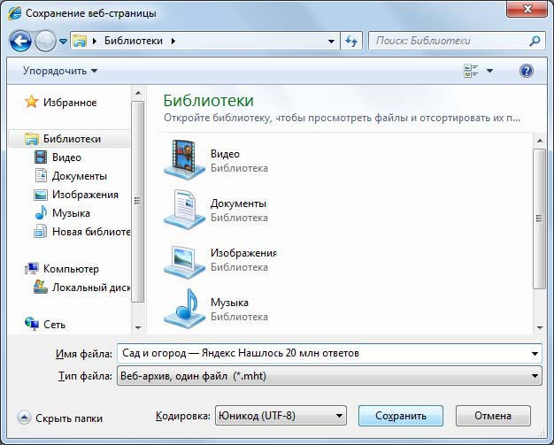Image resolution: width=554 pixels, height=445 pixels.
Task: Click the library icon beside Новая библиотека
Action: (41, 231)
